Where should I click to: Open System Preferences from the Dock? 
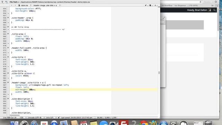173,123
